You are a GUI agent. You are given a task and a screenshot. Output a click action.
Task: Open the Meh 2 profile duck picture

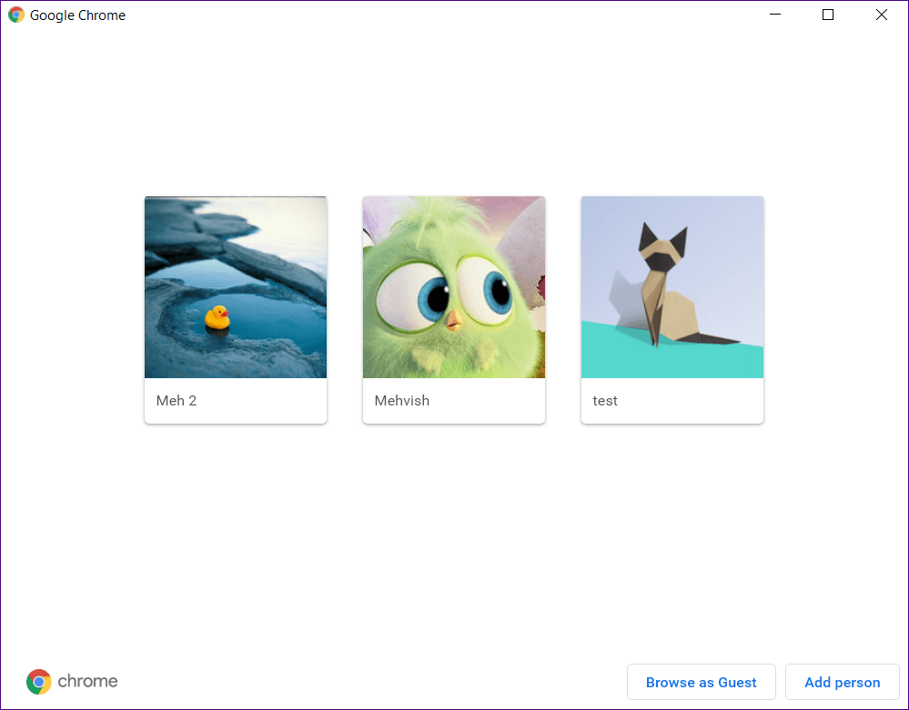coord(236,287)
